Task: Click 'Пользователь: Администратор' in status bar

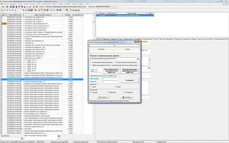Action: tap(107, 142)
